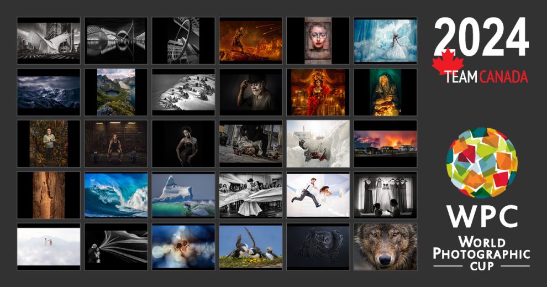Select the blue ocean wave photo
Screen dimensions: 547x287
click(116, 195)
